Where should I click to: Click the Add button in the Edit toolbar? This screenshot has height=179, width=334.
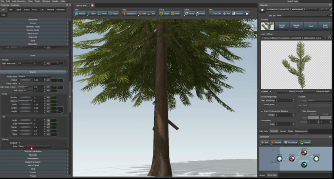click(142, 14)
